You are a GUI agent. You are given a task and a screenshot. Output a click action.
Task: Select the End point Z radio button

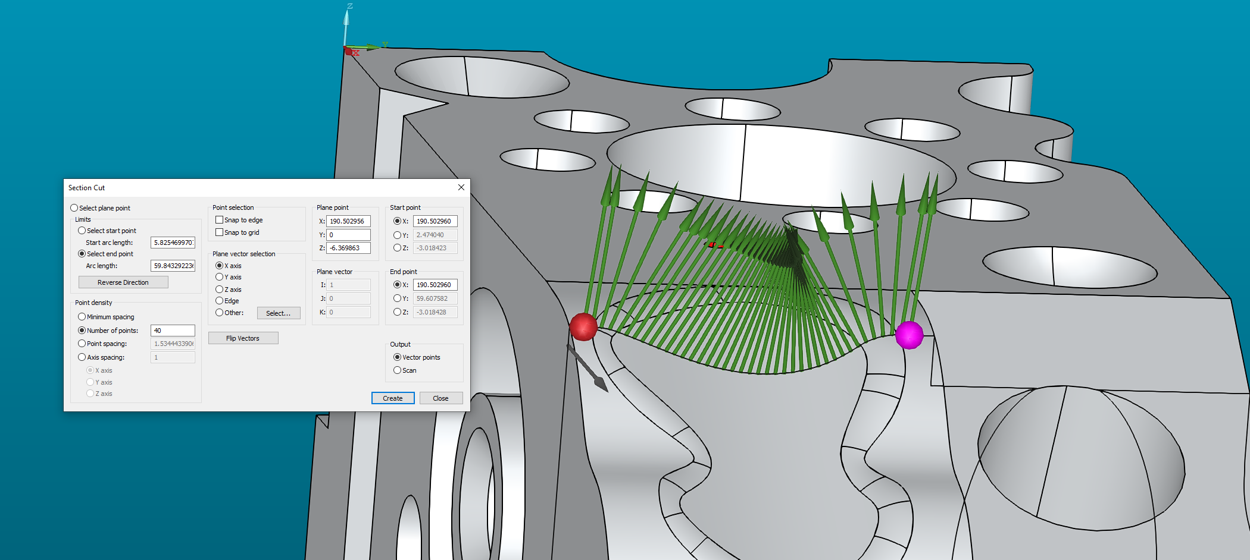point(397,312)
